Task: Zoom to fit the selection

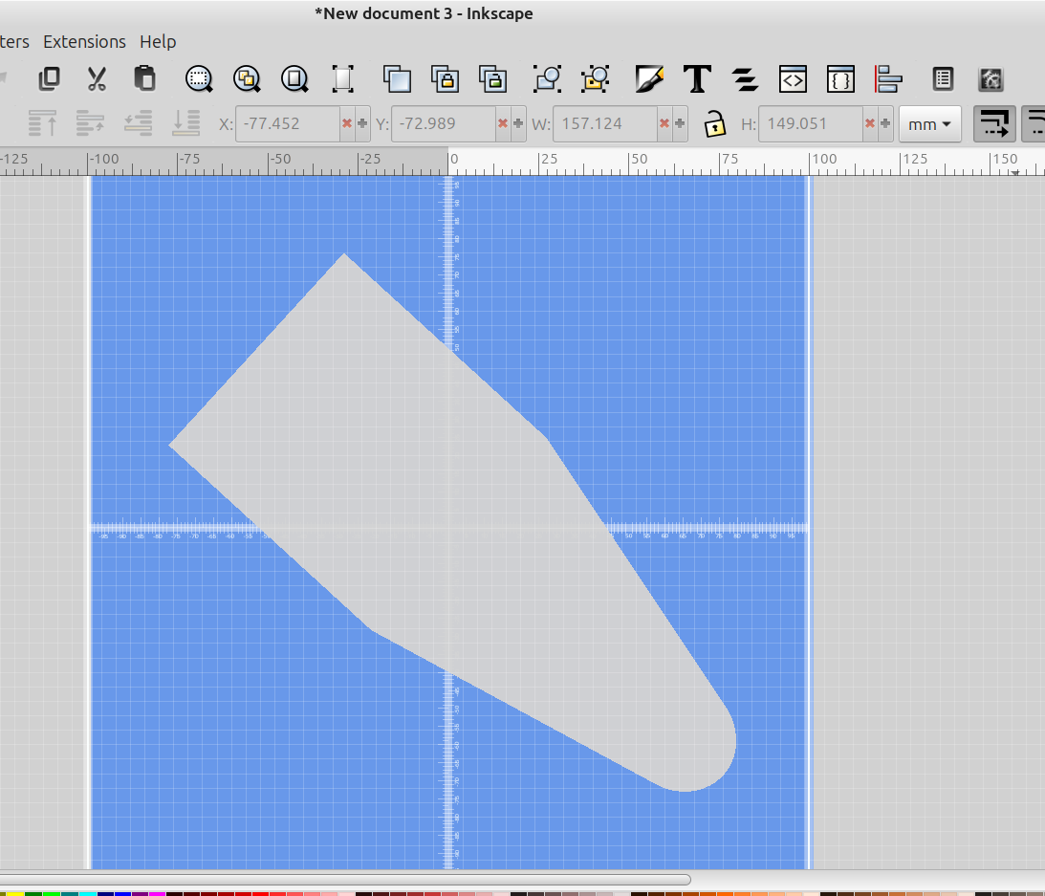Action: pyautogui.click(x=199, y=78)
